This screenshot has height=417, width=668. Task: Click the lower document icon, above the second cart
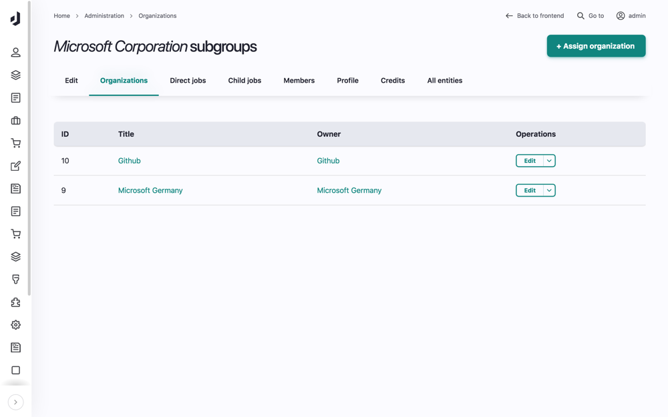(16, 212)
